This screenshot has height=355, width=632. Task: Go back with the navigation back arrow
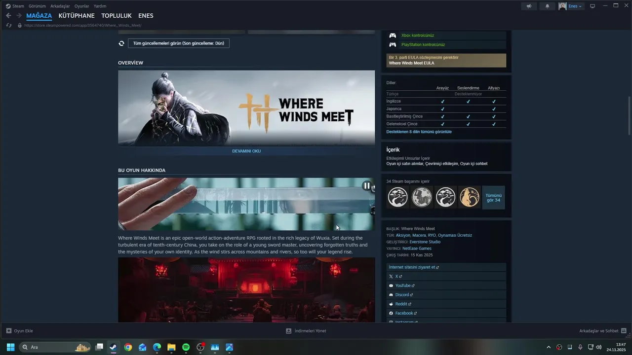click(x=8, y=16)
